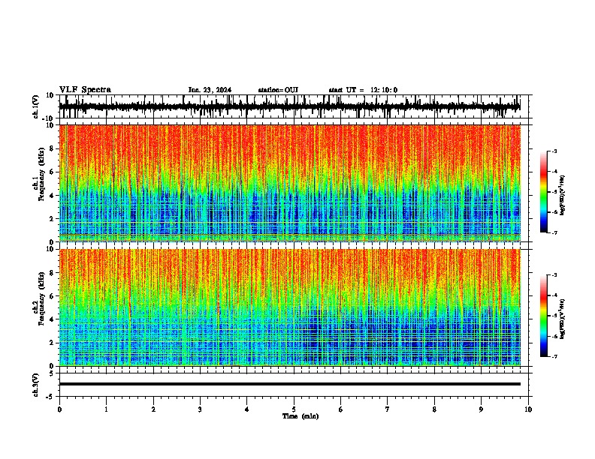Click the ch.1 colorbar log(PSD) label
Screen dimensions: 595x459
(562, 195)
